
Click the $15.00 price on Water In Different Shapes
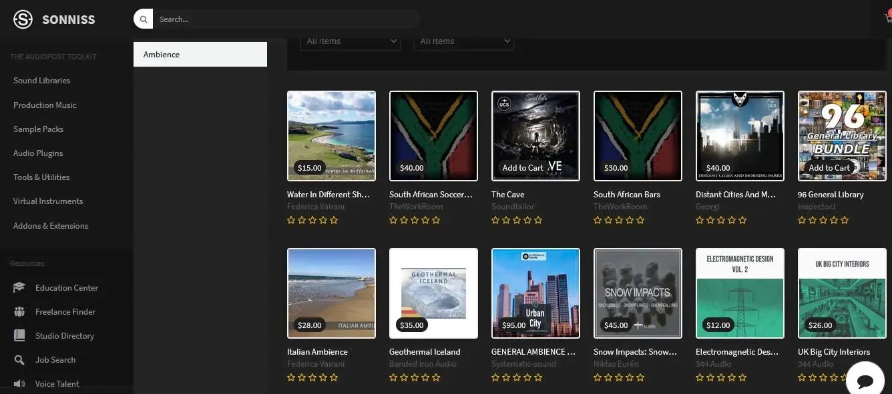click(x=309, y=168)
